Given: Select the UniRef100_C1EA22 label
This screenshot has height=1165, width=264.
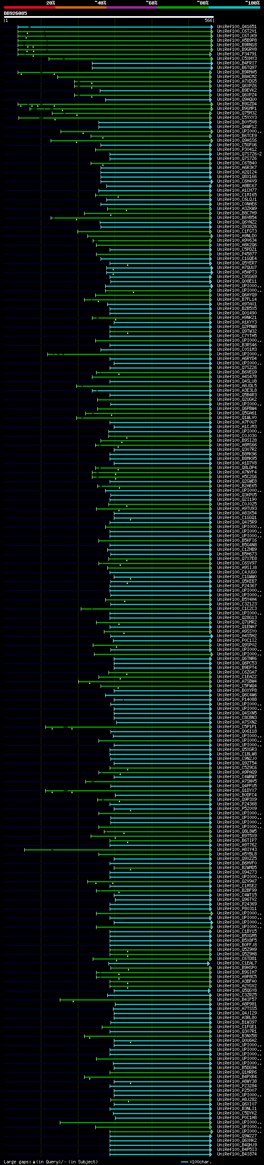Looking at the screenshot, I should pyautogui.click(x=237, y=677).
